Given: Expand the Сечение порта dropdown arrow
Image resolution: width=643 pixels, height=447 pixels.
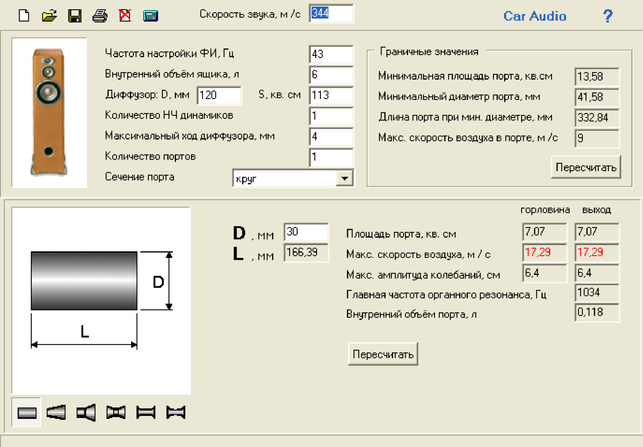Looking at the screenshot, I should pyautogui.click(x=344, y=178).
